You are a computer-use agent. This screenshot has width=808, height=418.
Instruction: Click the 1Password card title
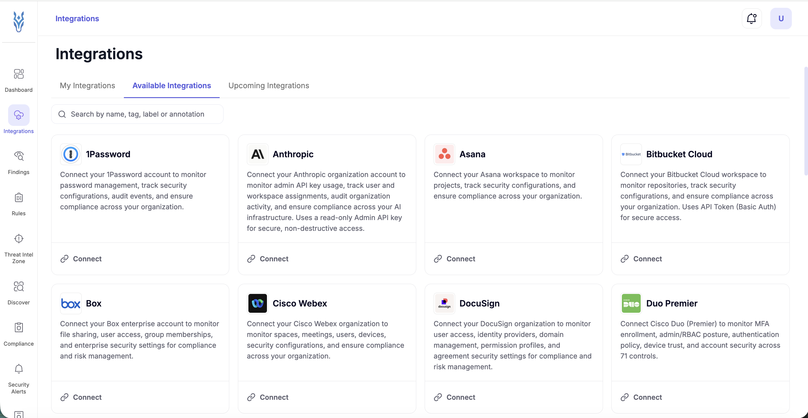[x=108, y=154]
